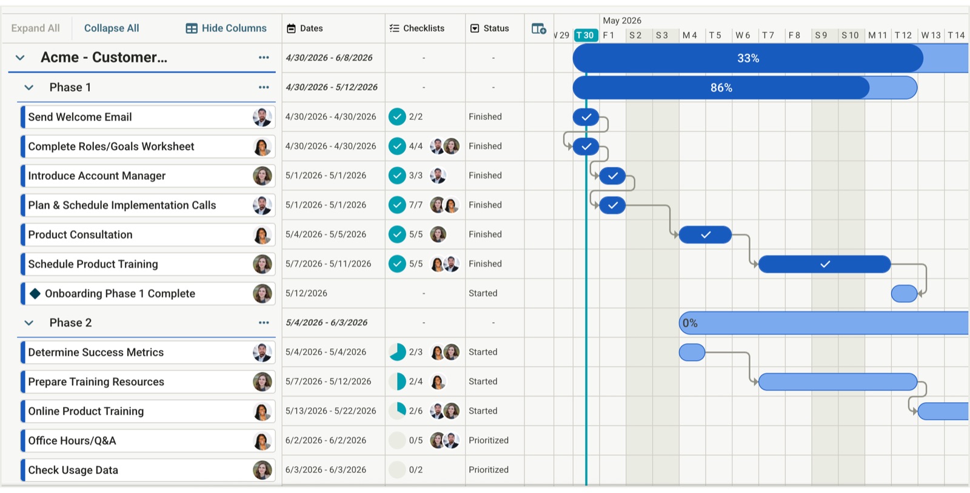
Task: Click the empty 0/5 checklist circle
Action: tap(397, 440)
